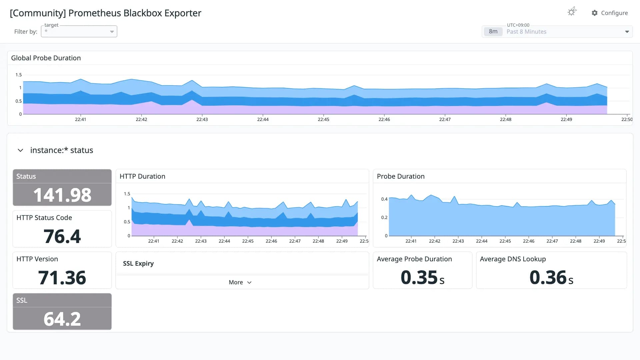Screen dimensions: 640x360
Task: Click the HTTP Version value 71.36
Action: point(62,277)
